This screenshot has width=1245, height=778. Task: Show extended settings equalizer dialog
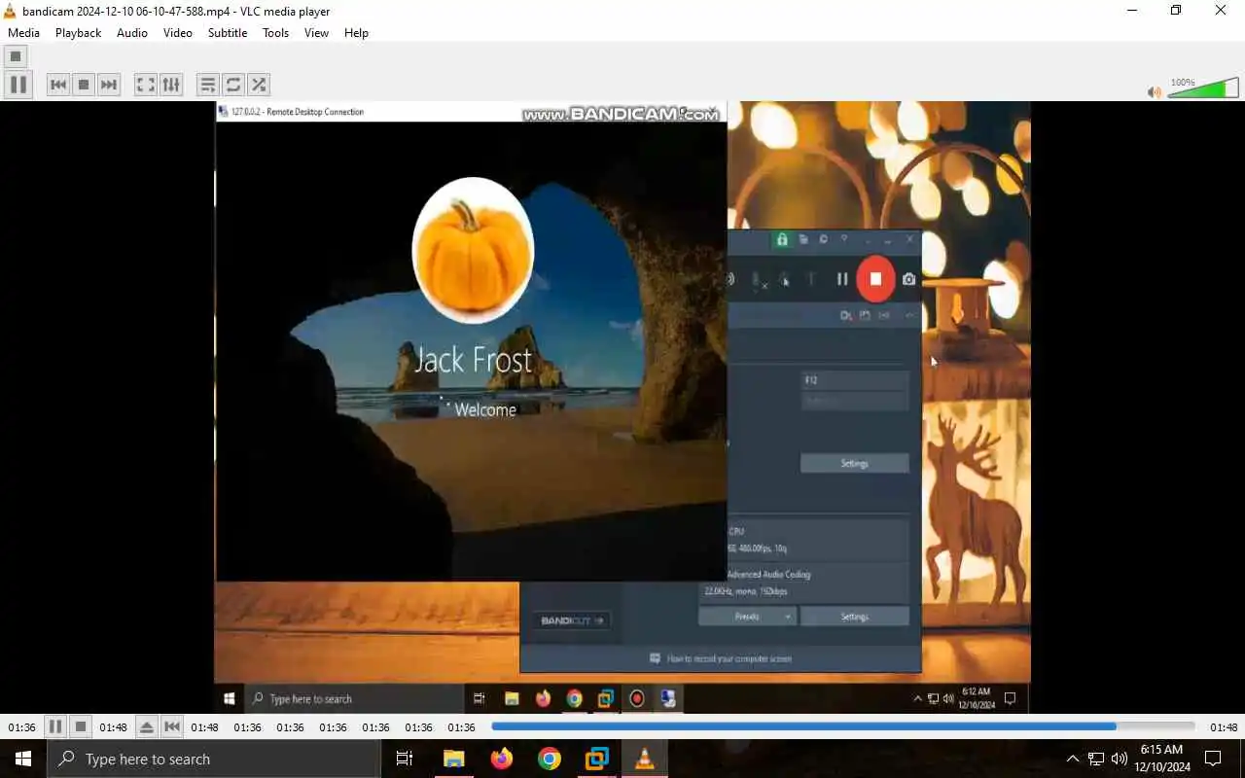(170, 85)
